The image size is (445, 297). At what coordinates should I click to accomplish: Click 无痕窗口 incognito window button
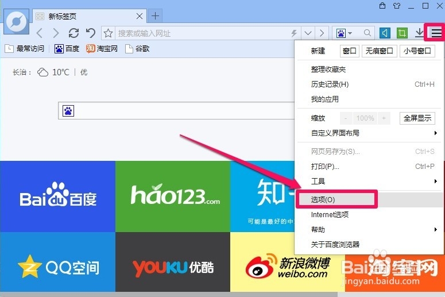[379, 51]
